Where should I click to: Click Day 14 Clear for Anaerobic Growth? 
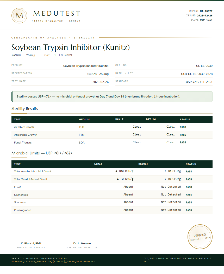pyautogui.click(x=171, y=135)
